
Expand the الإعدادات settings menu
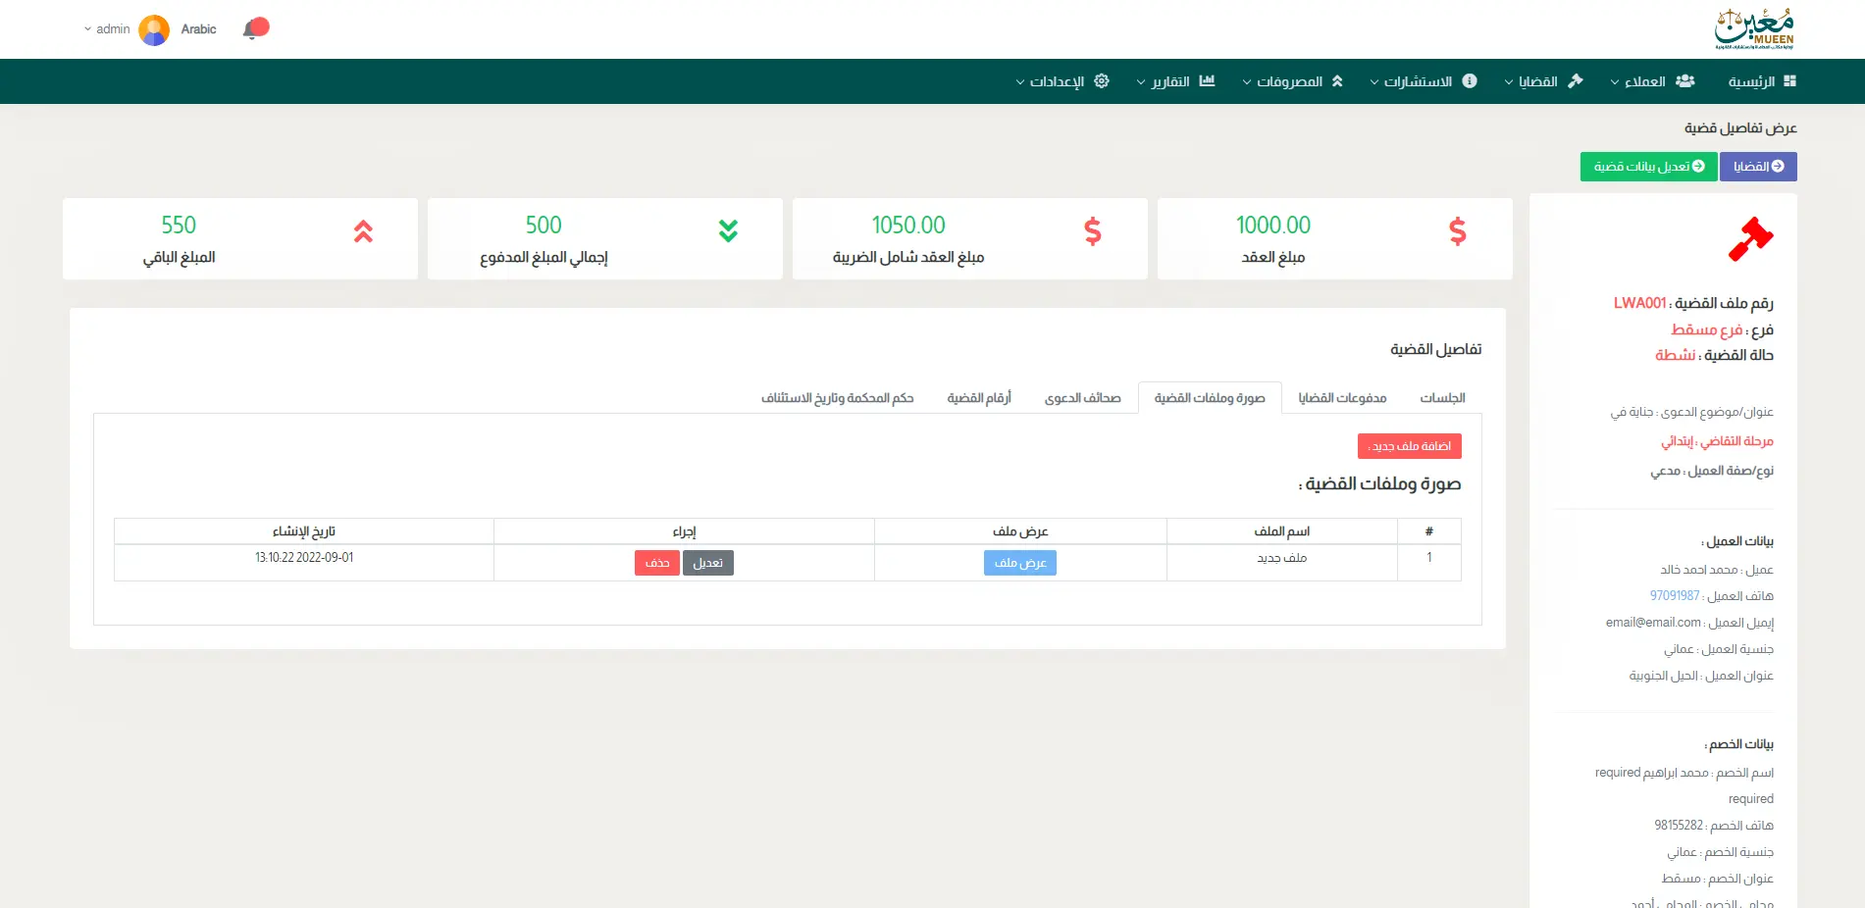(1062, 81)
